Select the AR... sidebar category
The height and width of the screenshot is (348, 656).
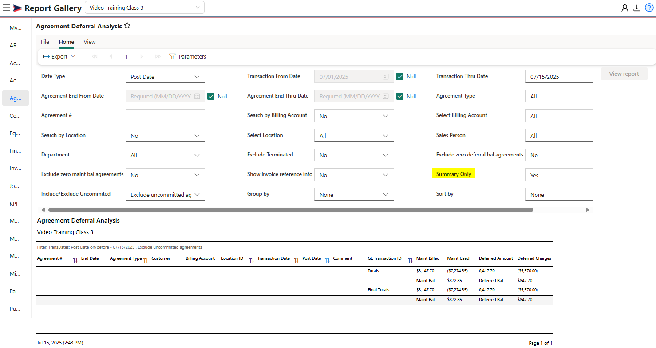16,45
